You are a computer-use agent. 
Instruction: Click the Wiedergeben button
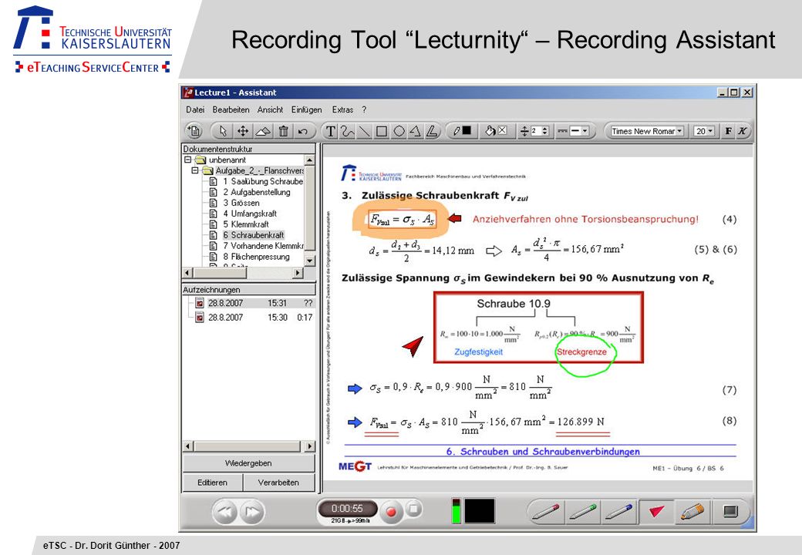click(248, 463)
